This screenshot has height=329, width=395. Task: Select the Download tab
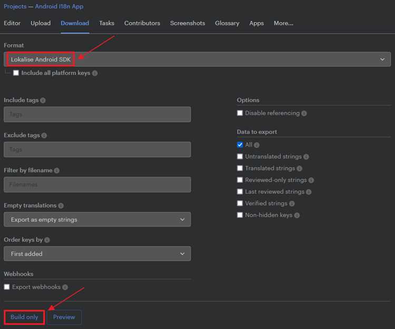pyautogui.click(x=75, y=23)
